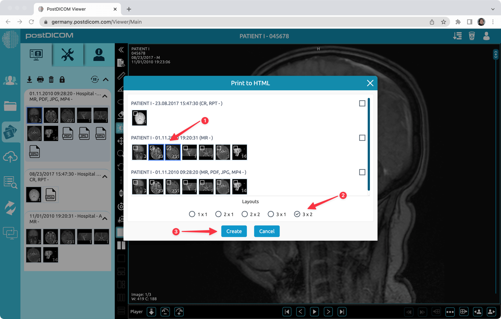Click the Create button in Print to HTML
The image size is (501, 319).
click(234, 231)
